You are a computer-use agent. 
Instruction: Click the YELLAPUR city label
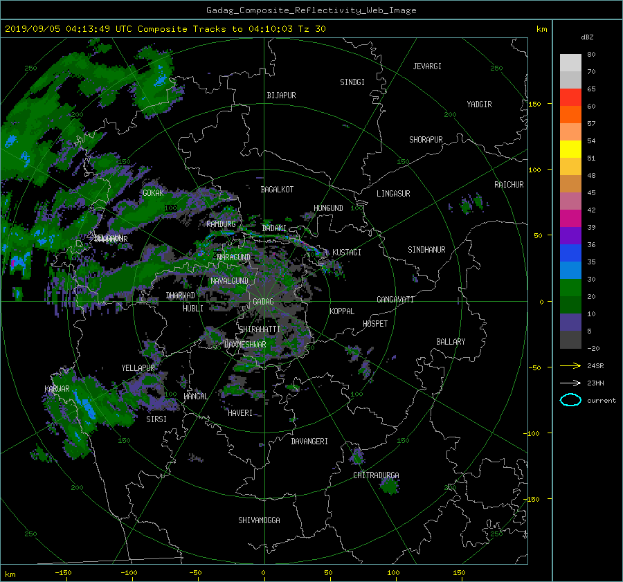point(138,368)
